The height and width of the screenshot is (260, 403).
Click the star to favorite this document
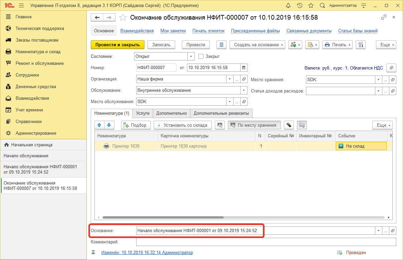123,17
